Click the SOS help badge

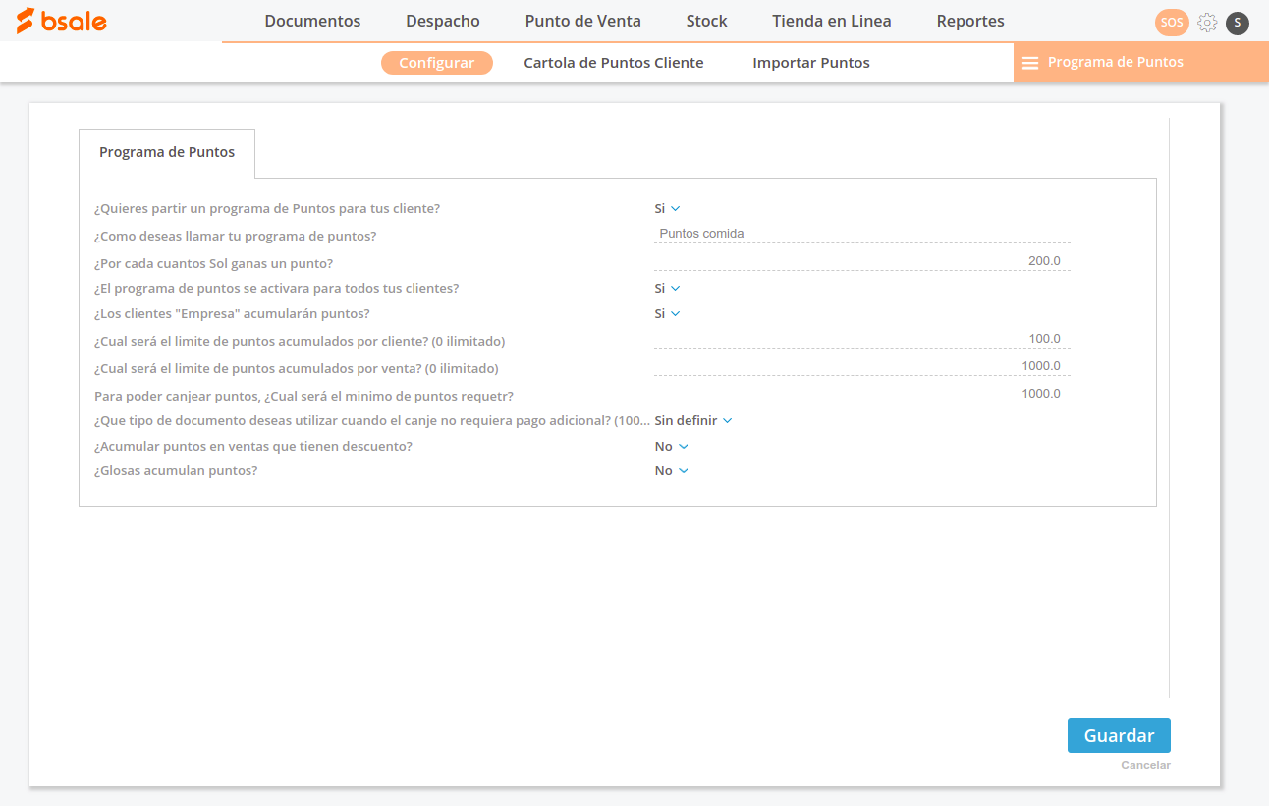pos(1171,23)
